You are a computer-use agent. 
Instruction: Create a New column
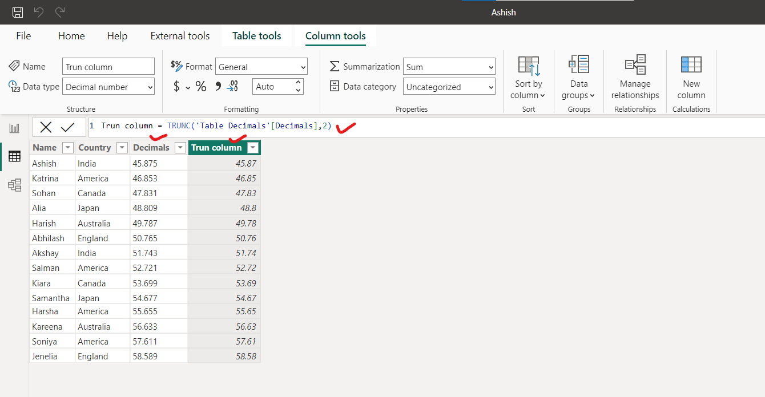[691, 77]
